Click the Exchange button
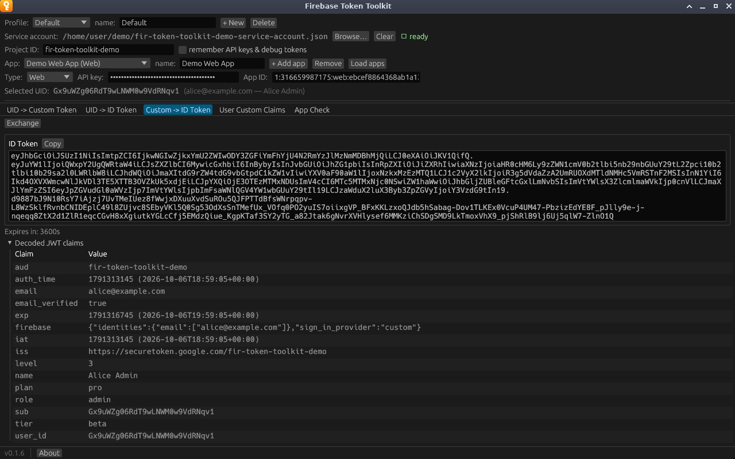Viewport: 735px width, 459px height. [x=23, y=123]
